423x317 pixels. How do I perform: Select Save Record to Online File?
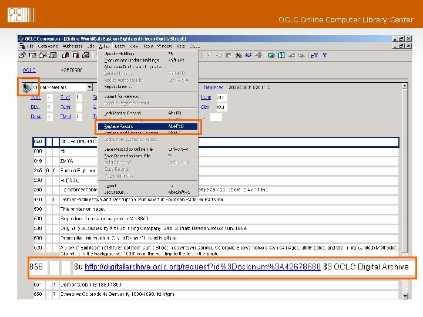pos(147,149)
